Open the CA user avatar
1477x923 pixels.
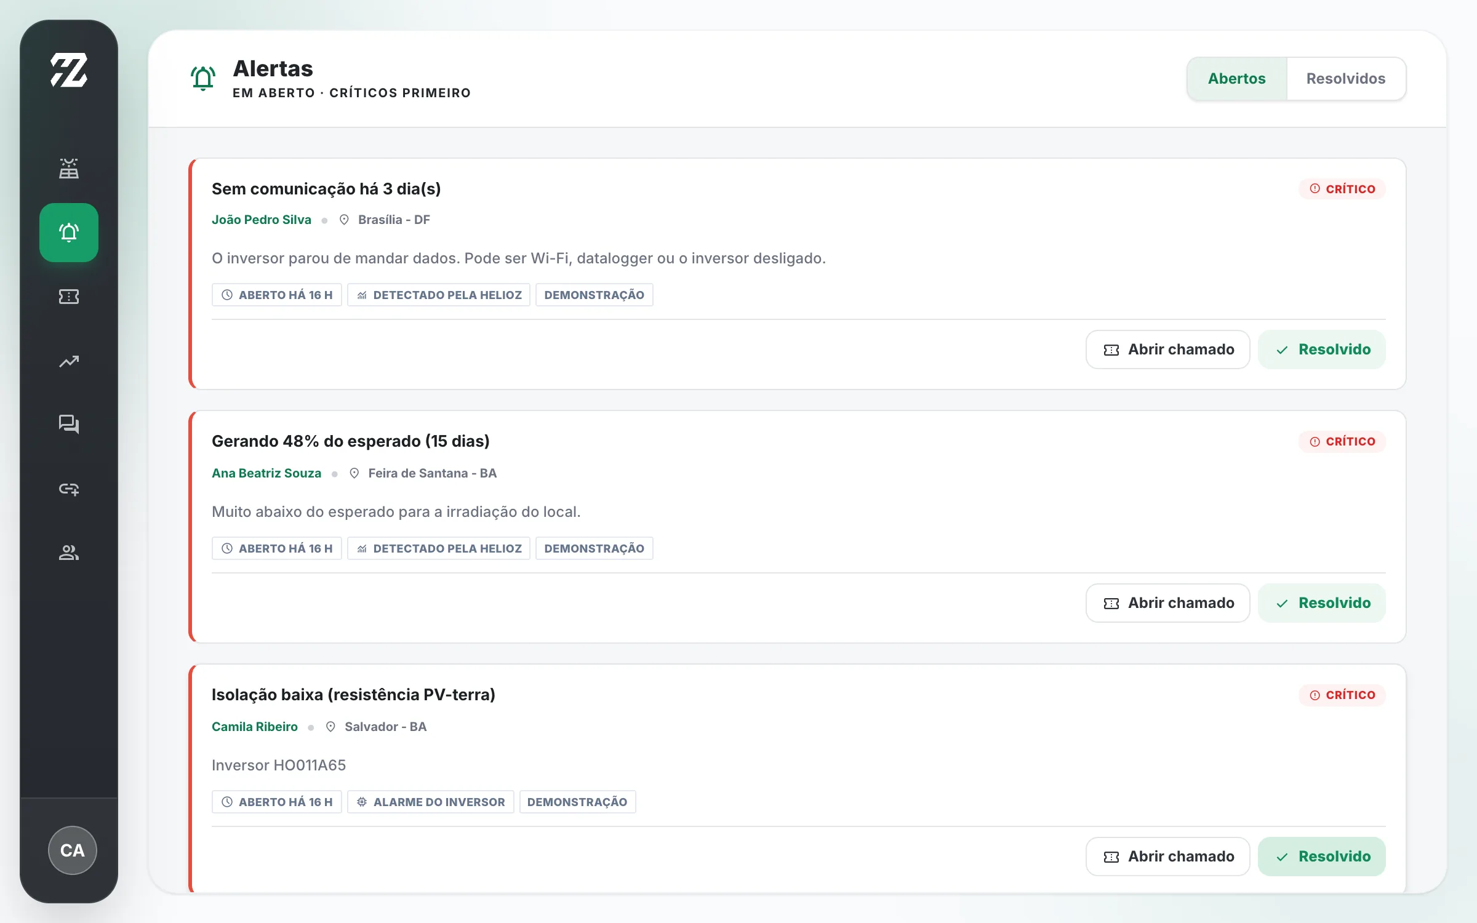tap(73, 850)
